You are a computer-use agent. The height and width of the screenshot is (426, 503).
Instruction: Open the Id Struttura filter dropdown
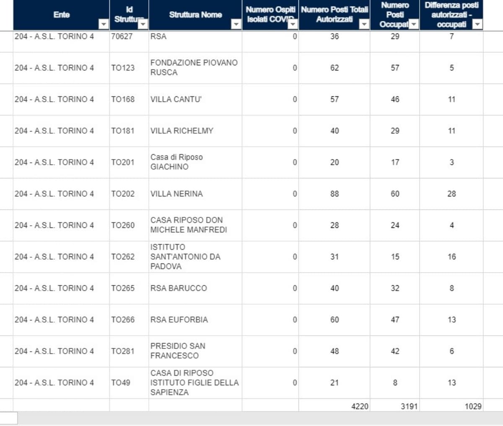point(143,25)
